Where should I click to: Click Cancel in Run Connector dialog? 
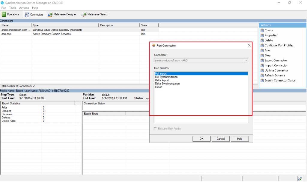tap(220, 139)
